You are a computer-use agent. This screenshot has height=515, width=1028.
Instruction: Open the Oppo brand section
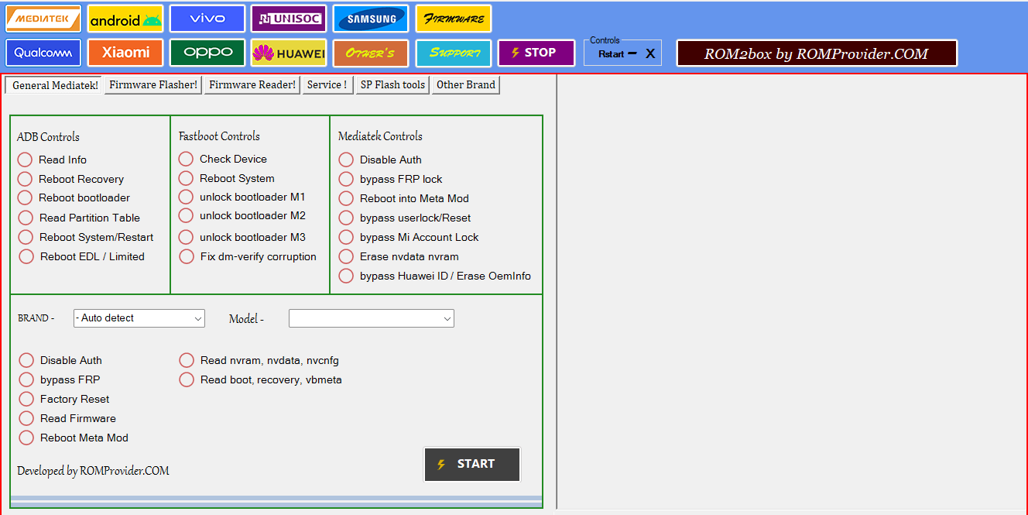[x=207, y=53]
